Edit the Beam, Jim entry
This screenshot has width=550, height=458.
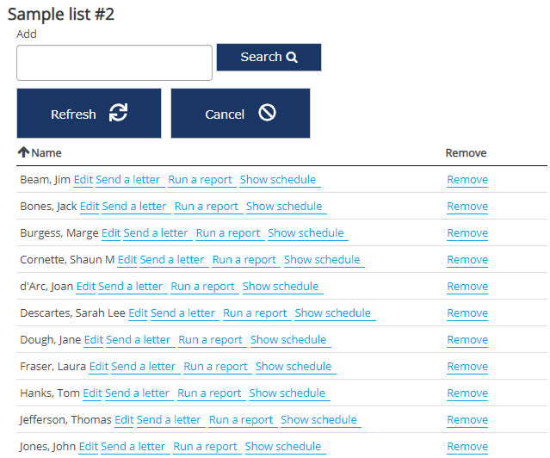[83, 180]
